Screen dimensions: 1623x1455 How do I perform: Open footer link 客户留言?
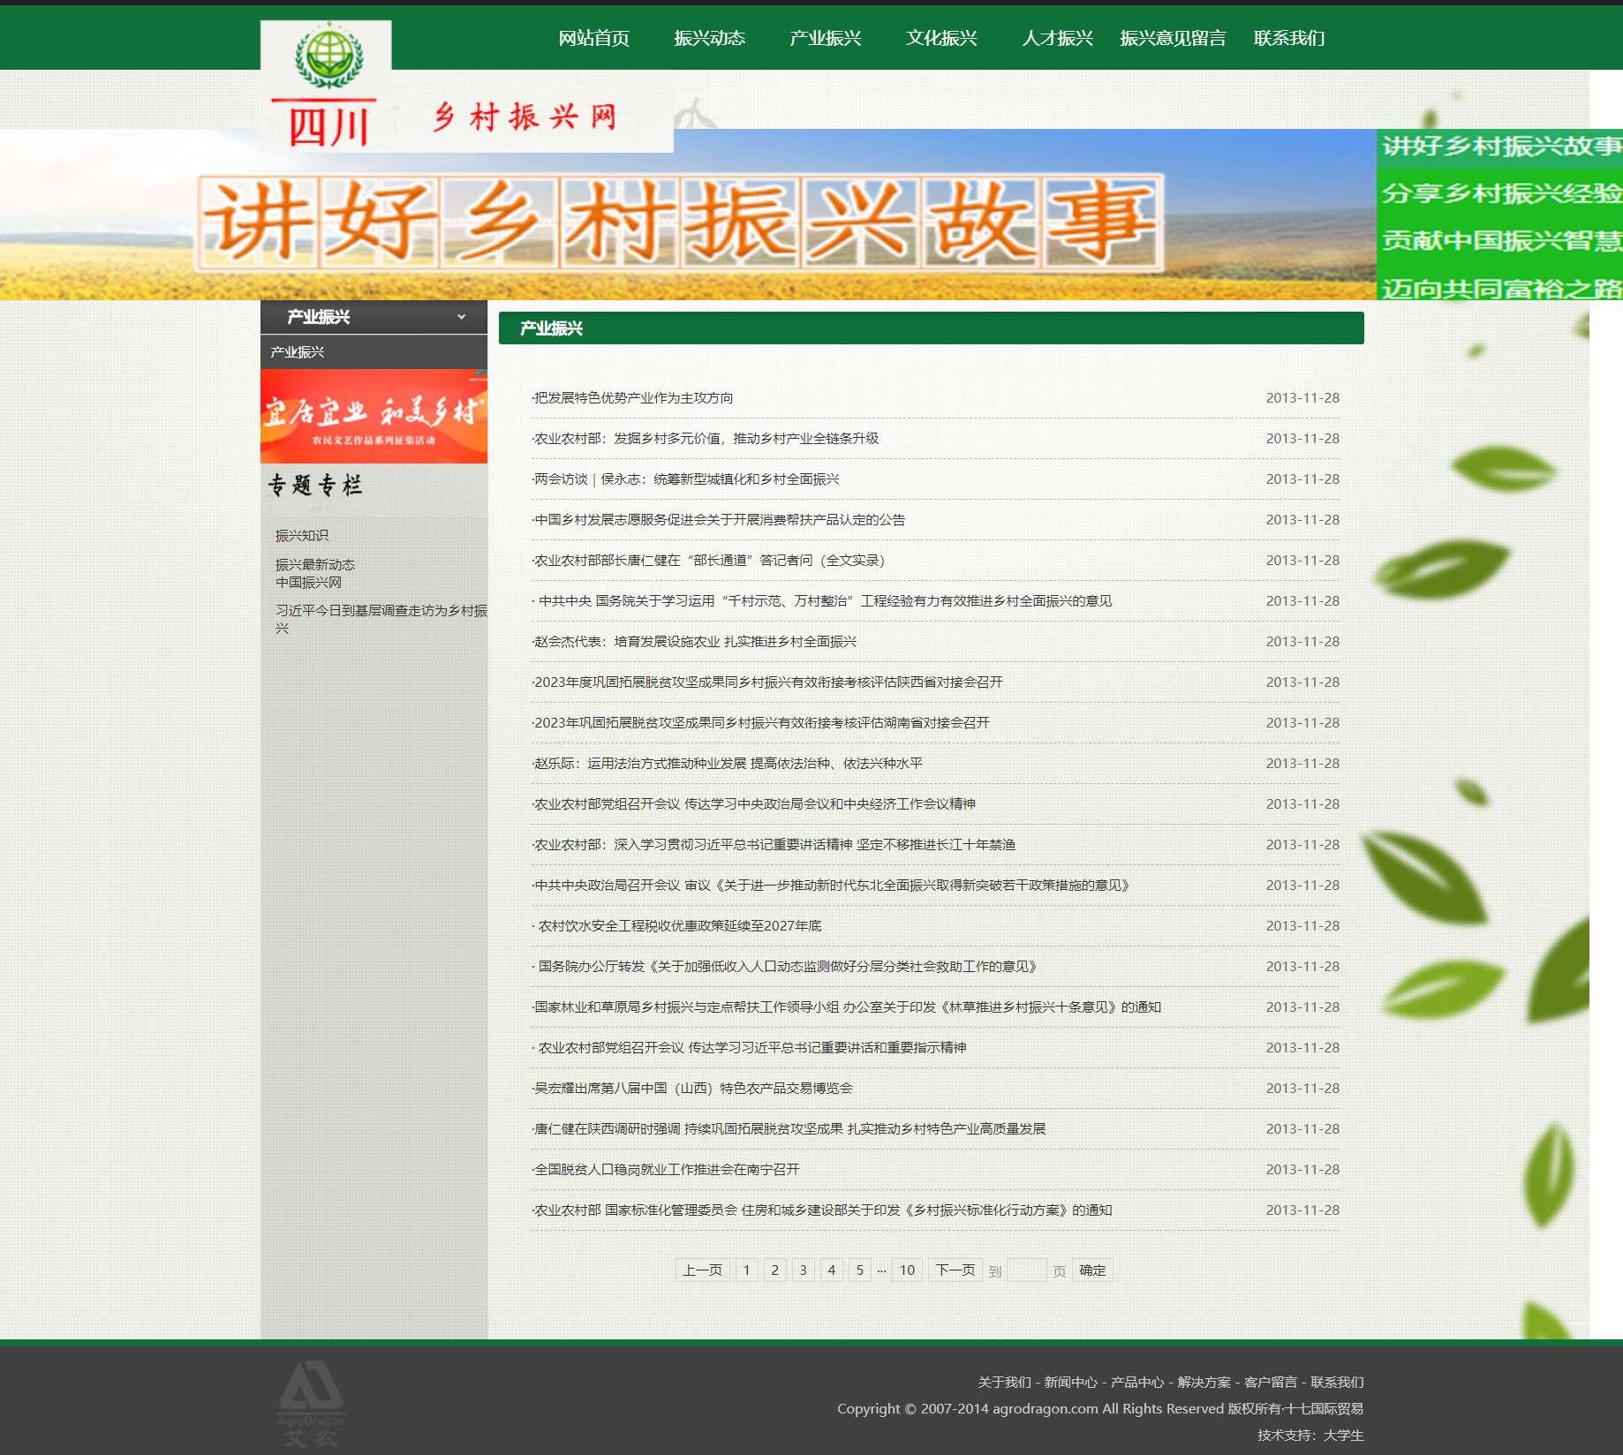1271,1383
